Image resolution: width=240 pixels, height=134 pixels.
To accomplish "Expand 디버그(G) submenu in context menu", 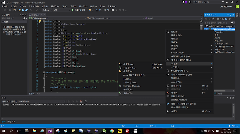I will point(190,78).
